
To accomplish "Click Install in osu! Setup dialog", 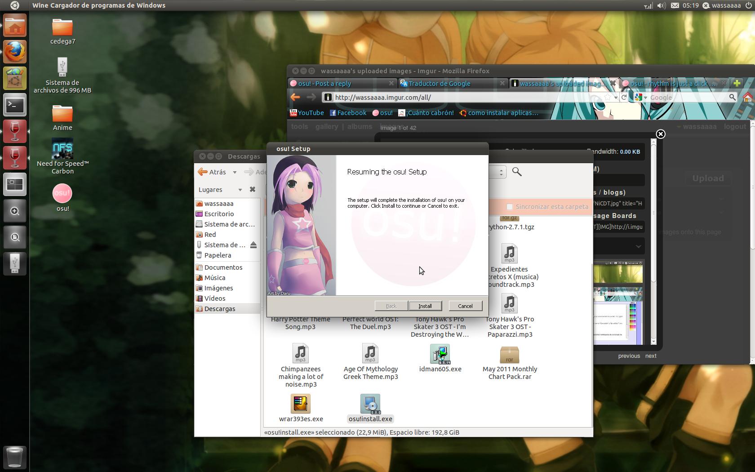I will pyautogui.click(x=425, y=306).
